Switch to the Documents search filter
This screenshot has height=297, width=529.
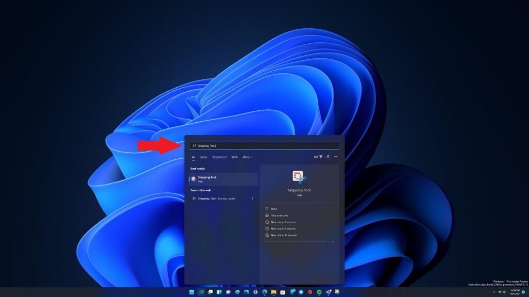pyautogui.click(x=220, y=157)
